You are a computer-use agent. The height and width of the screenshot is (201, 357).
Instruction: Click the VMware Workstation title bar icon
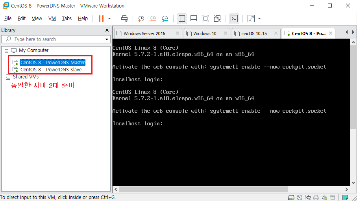click(6, 6)
